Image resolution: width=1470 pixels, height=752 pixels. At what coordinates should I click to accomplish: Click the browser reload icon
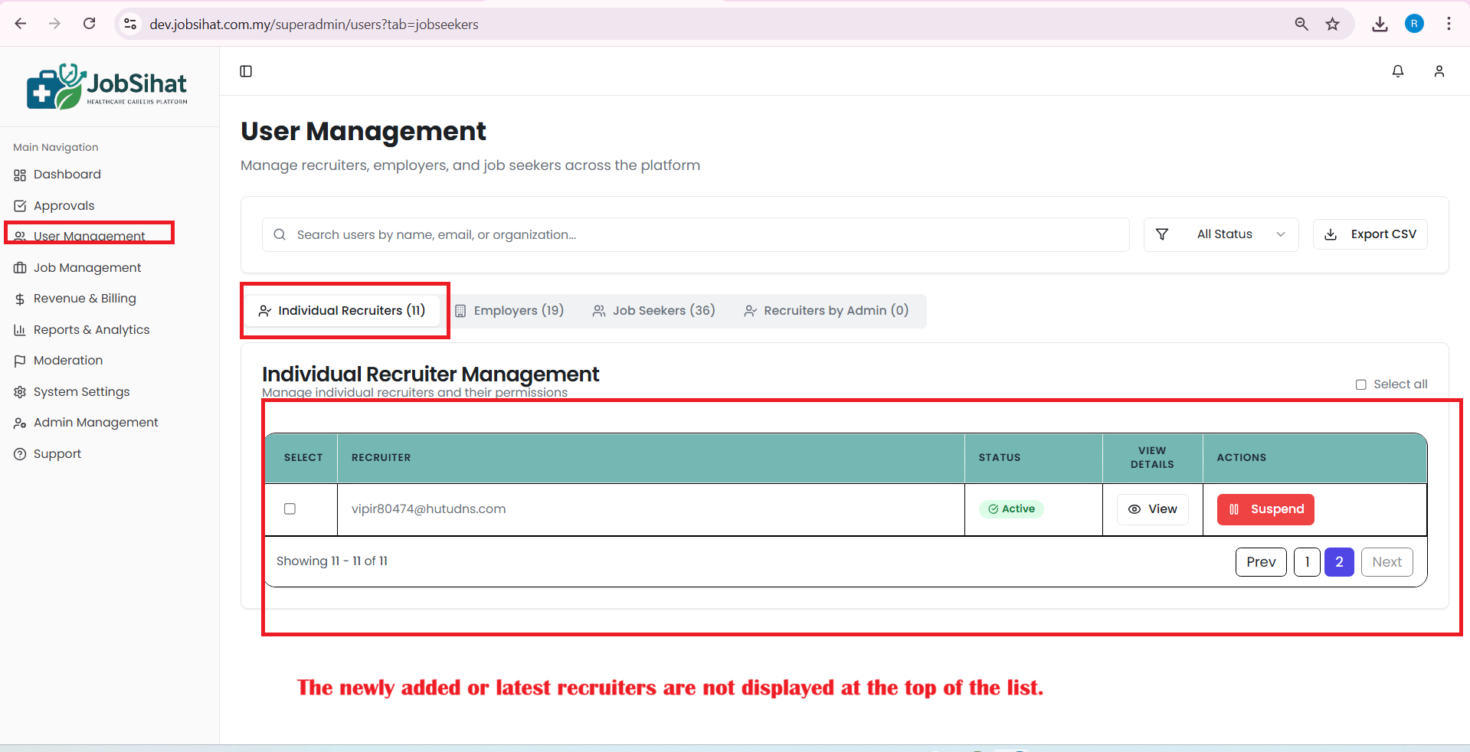pyautogui.click(x=90, y=24)
